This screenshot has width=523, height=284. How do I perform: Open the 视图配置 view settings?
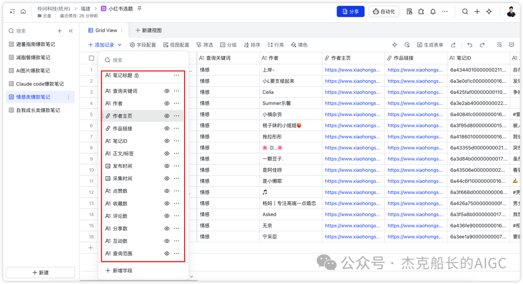click(176, 45)
